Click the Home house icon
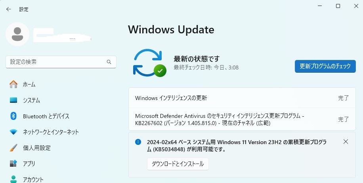This screenshot has width=363, height=183. [x=13, y=84]
